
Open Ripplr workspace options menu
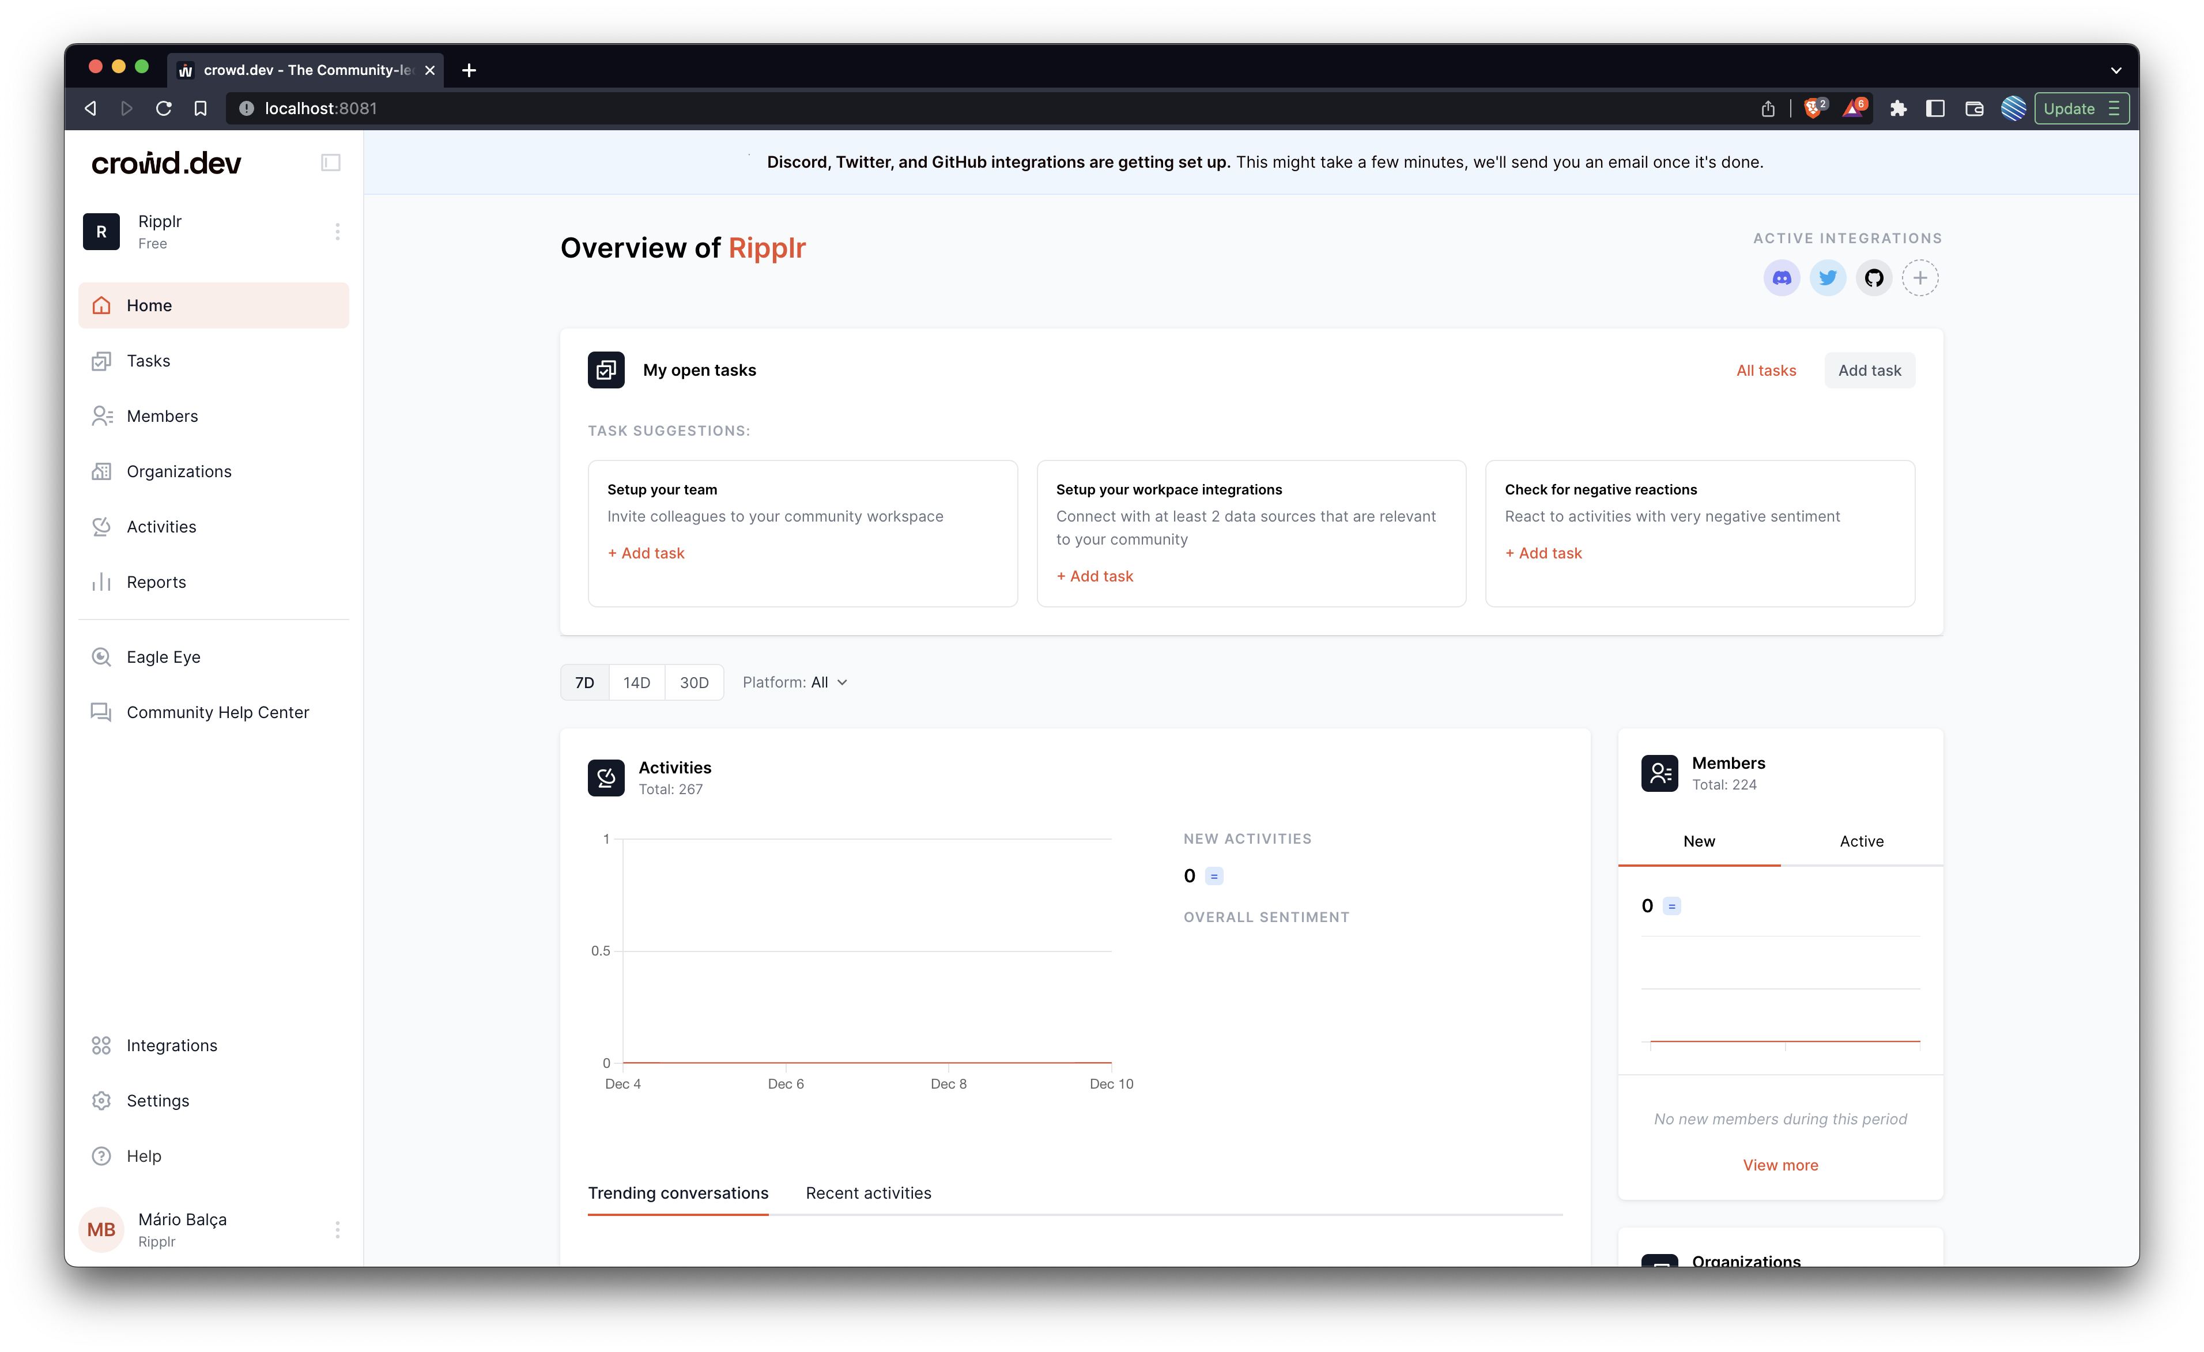coord(337,232)
